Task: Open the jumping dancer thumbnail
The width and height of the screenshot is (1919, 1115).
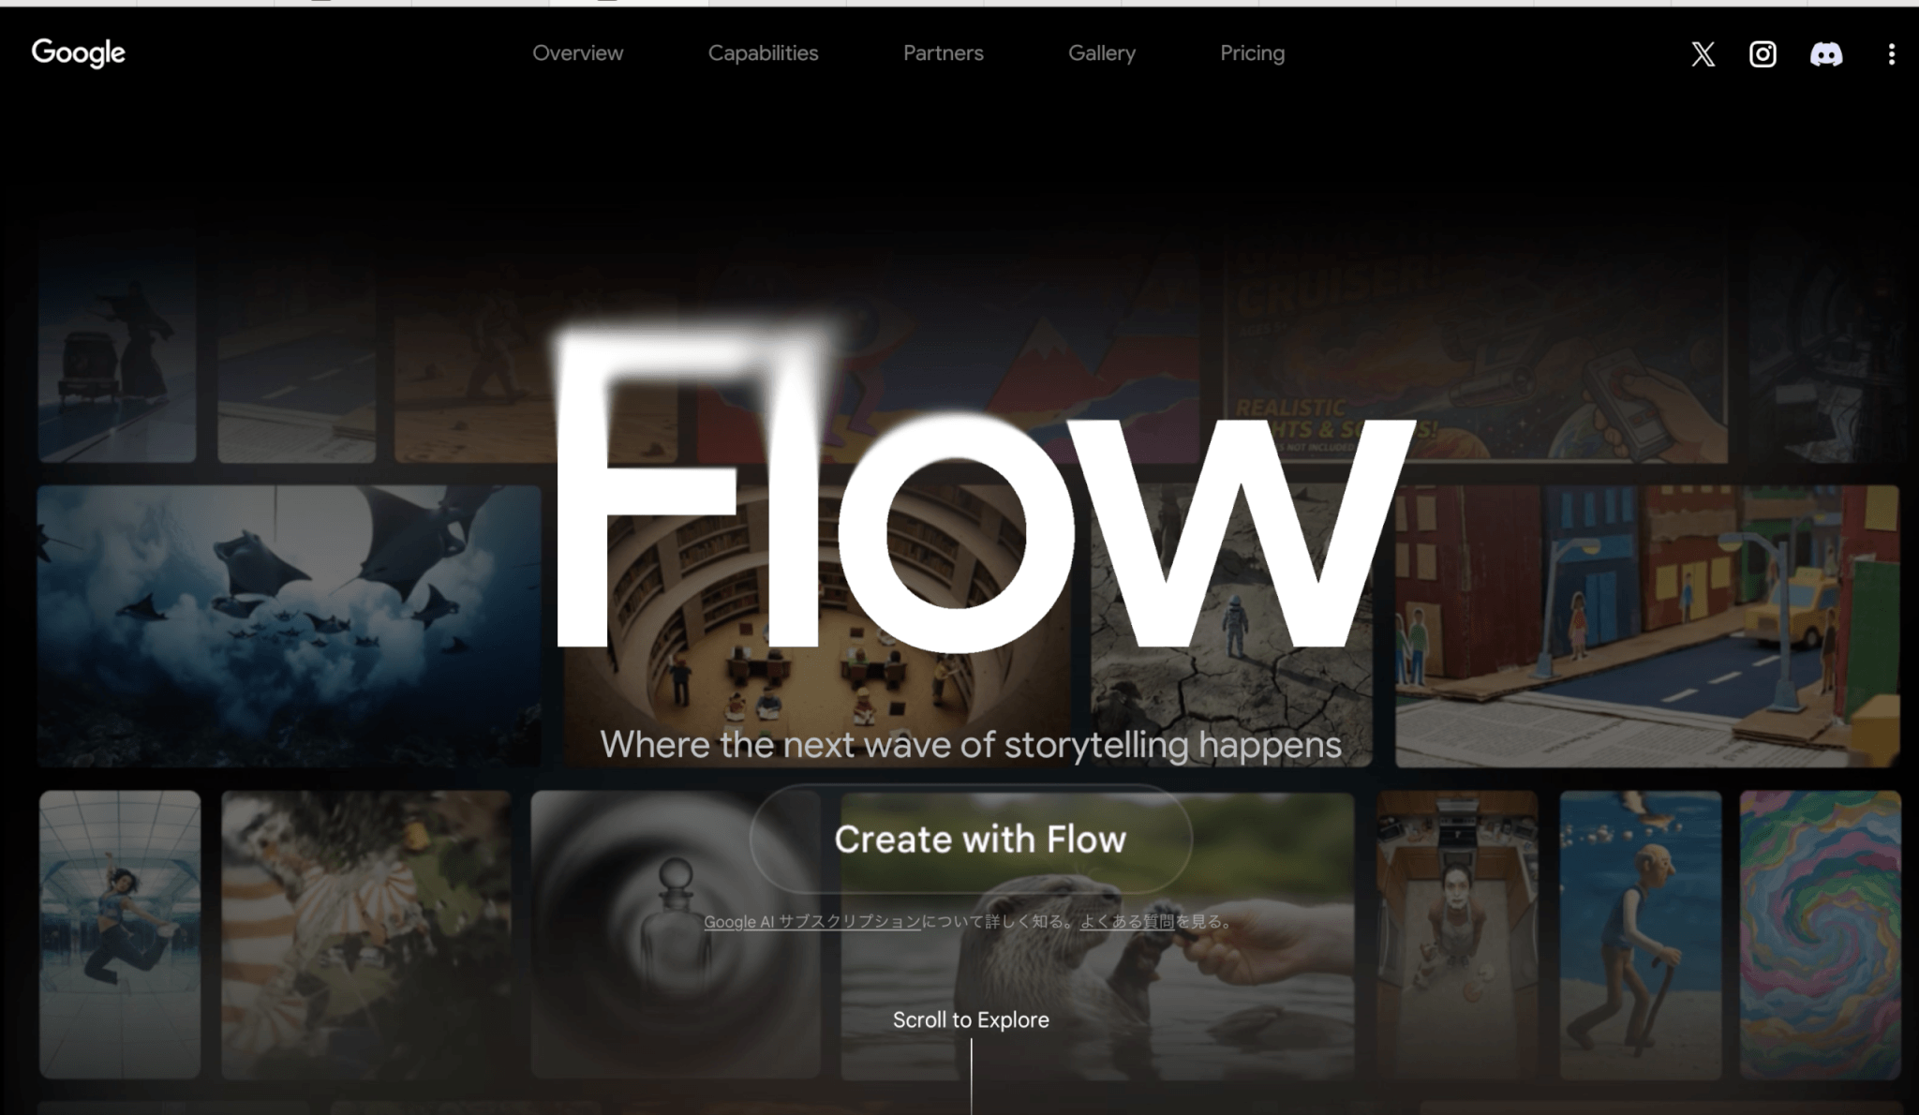Action: point(120,934)
